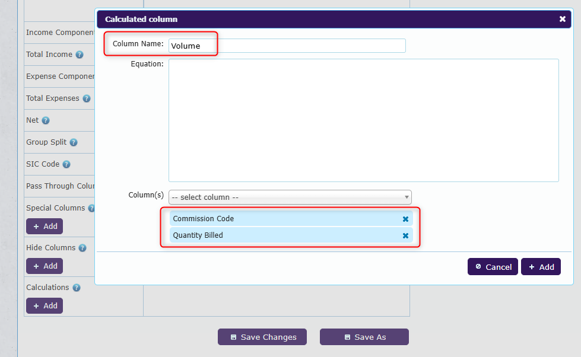This screenshot has width=581, height=357.
Task: Click the Group Split label
Action: pyautogui.click(x=46, y=142)
